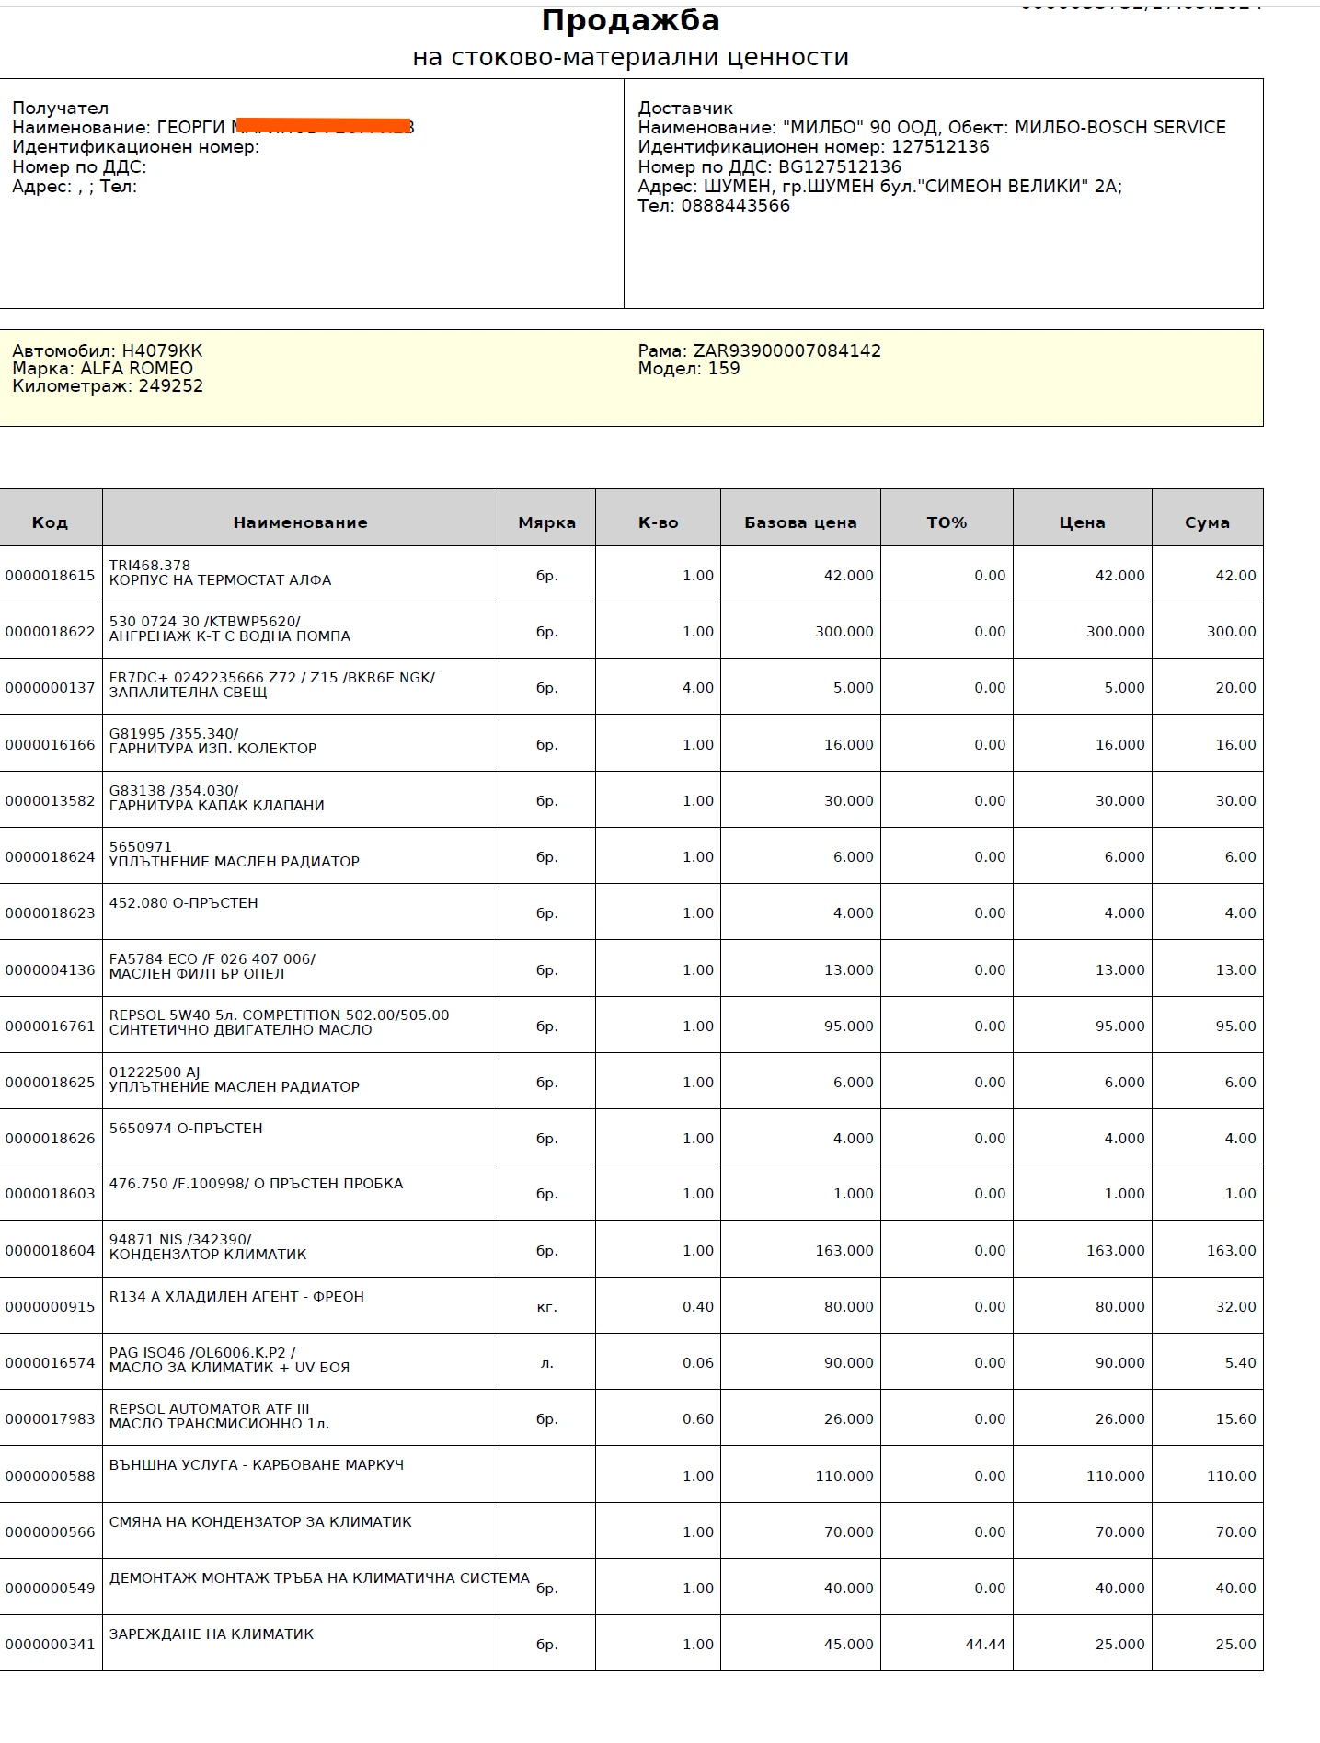Select code 0000000588 in the table

click(50, 1476)
